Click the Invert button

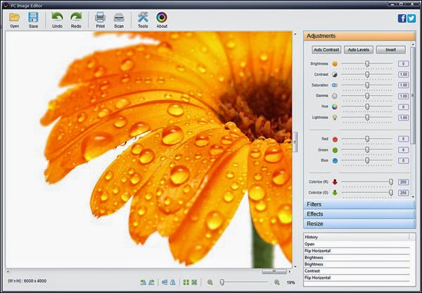[x=390, y=50]
